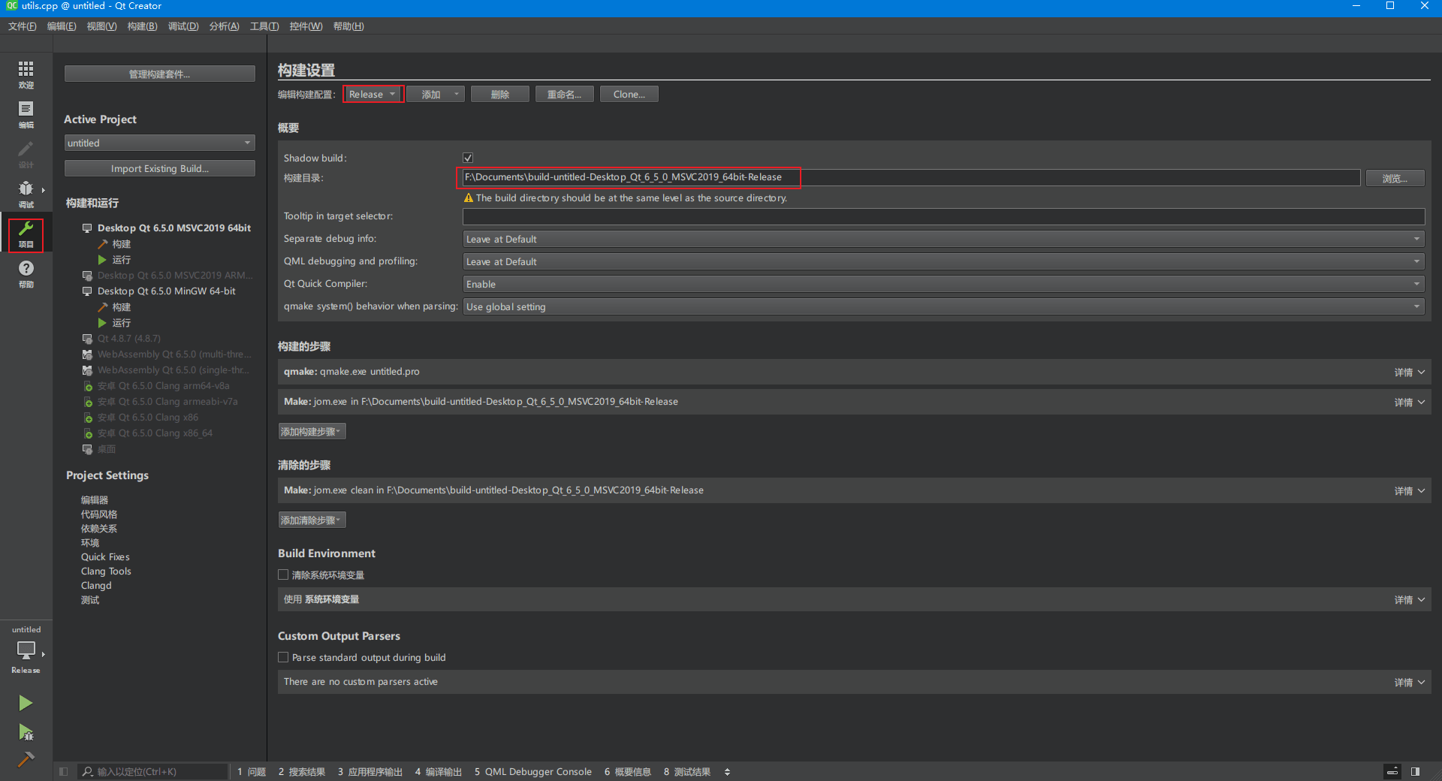Open Run under MinGW 64-bit kit

[121, 323]
